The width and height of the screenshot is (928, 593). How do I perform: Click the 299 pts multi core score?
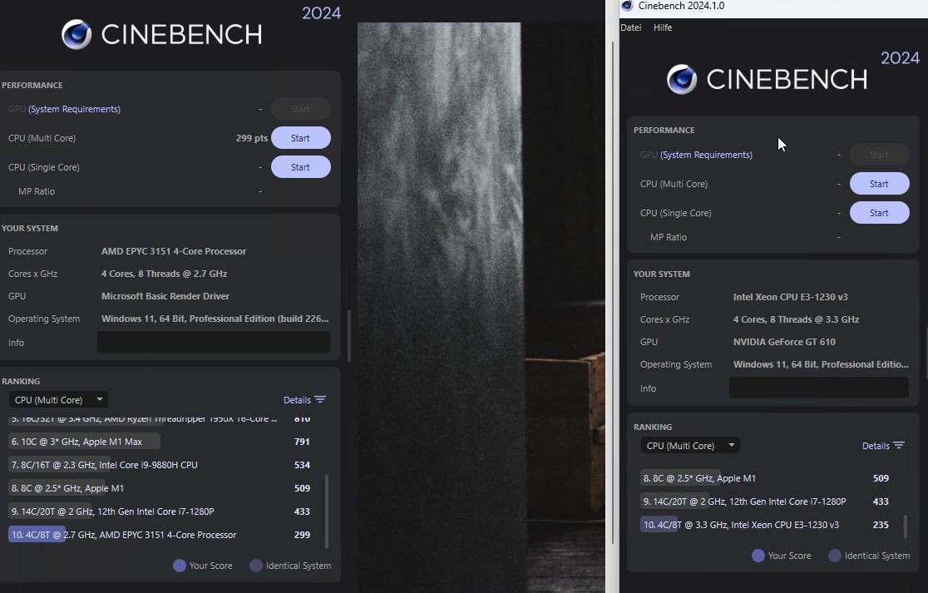click(251, 138)
